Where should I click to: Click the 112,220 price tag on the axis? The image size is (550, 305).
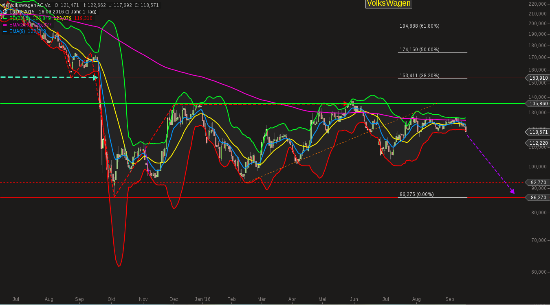pyautogui.click(x=538, y=143)
